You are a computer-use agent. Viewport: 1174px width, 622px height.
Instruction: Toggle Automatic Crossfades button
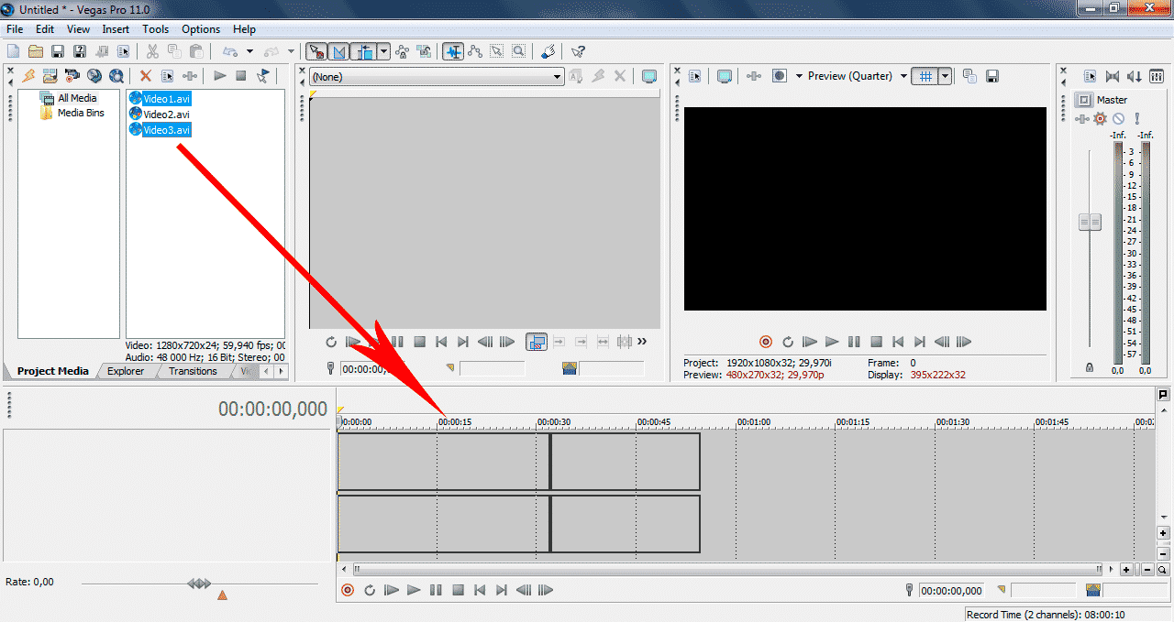click(338, 51)
